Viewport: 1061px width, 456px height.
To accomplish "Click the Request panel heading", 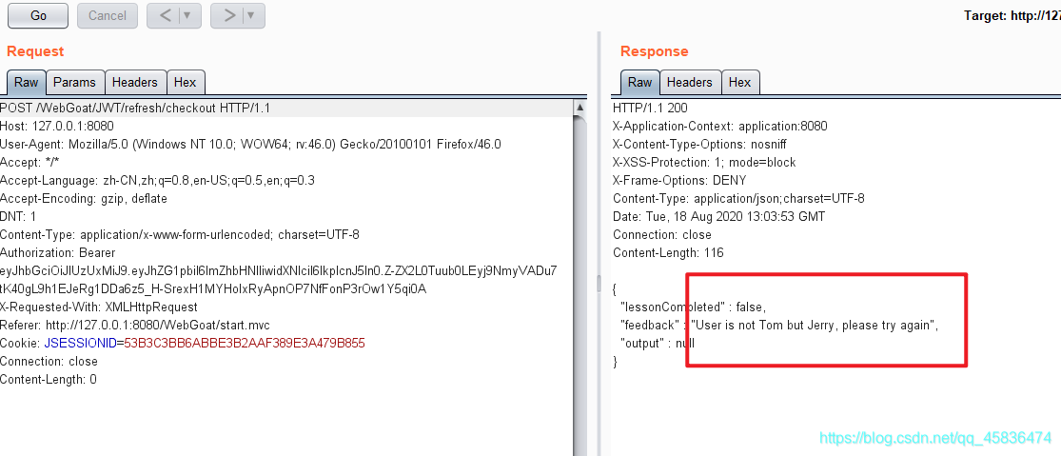I will 35,51.
